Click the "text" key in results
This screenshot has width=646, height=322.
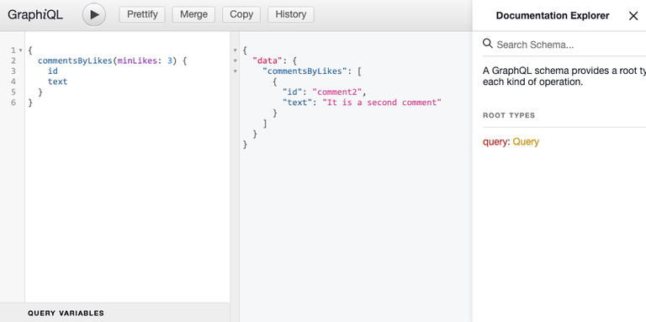tap(297, 102)
